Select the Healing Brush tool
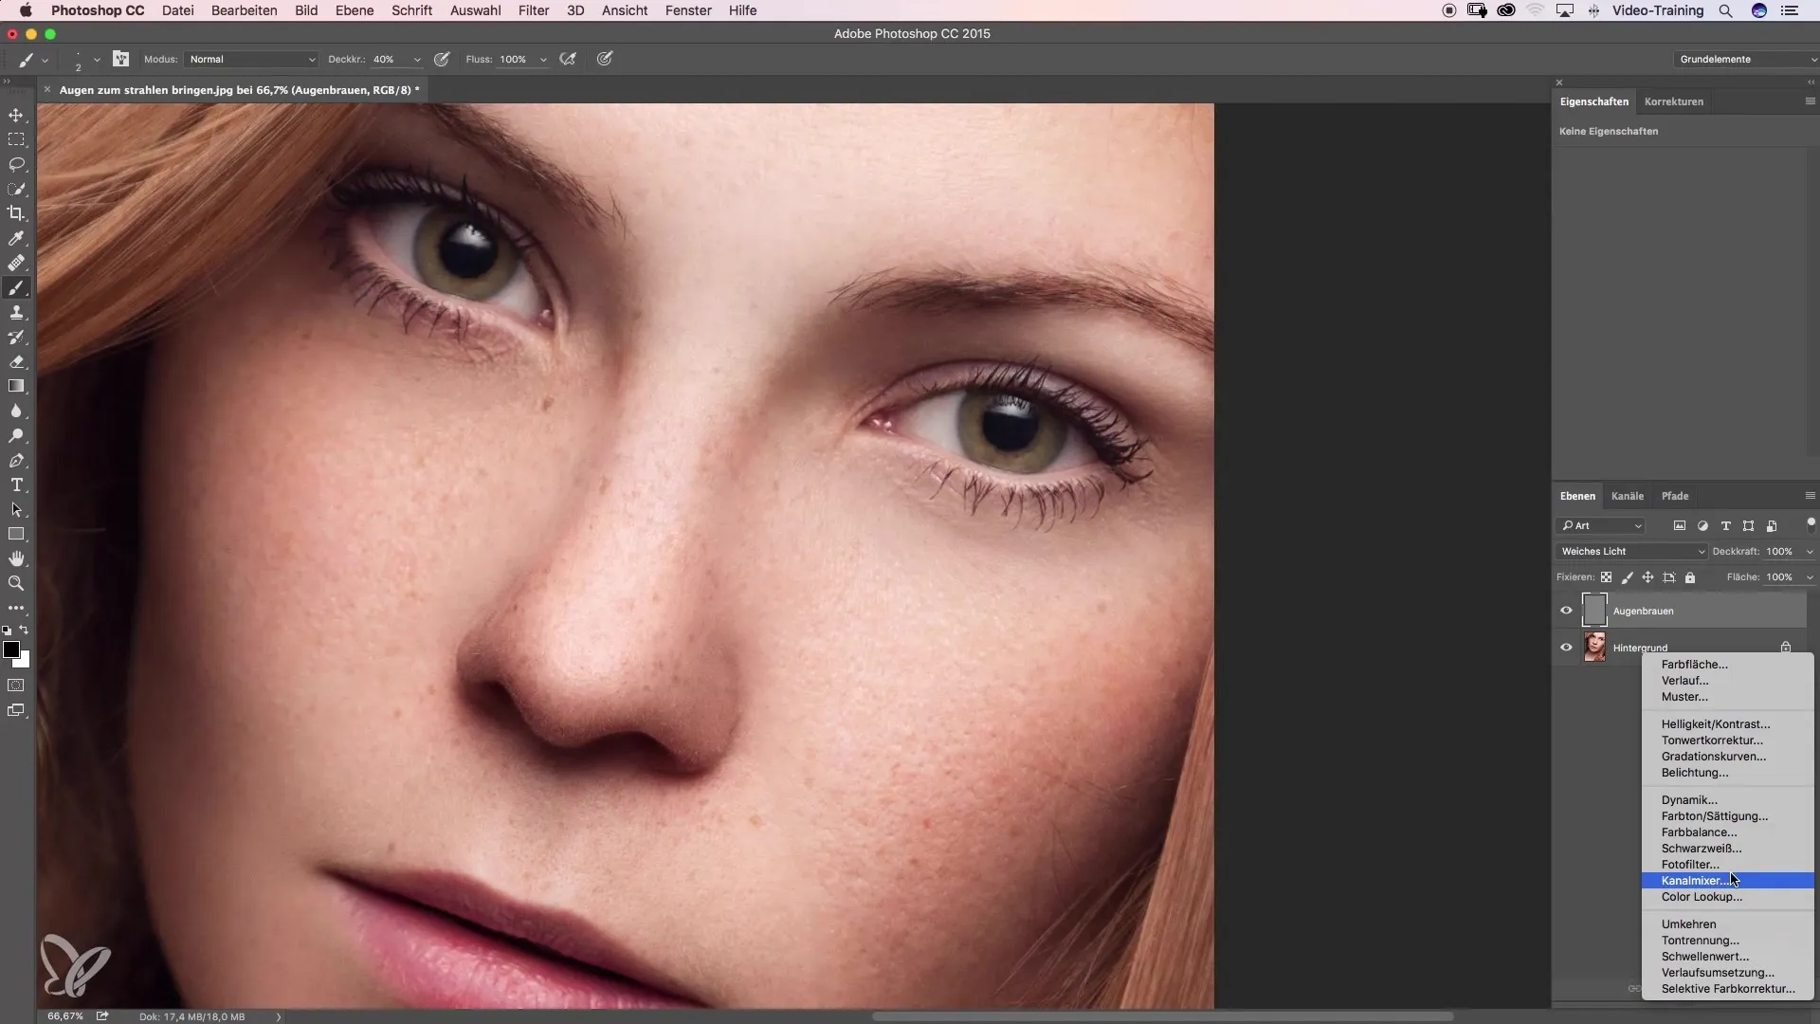This screenshot has height=1024, width=1820. pyautogui.click(x=16, y=263)
